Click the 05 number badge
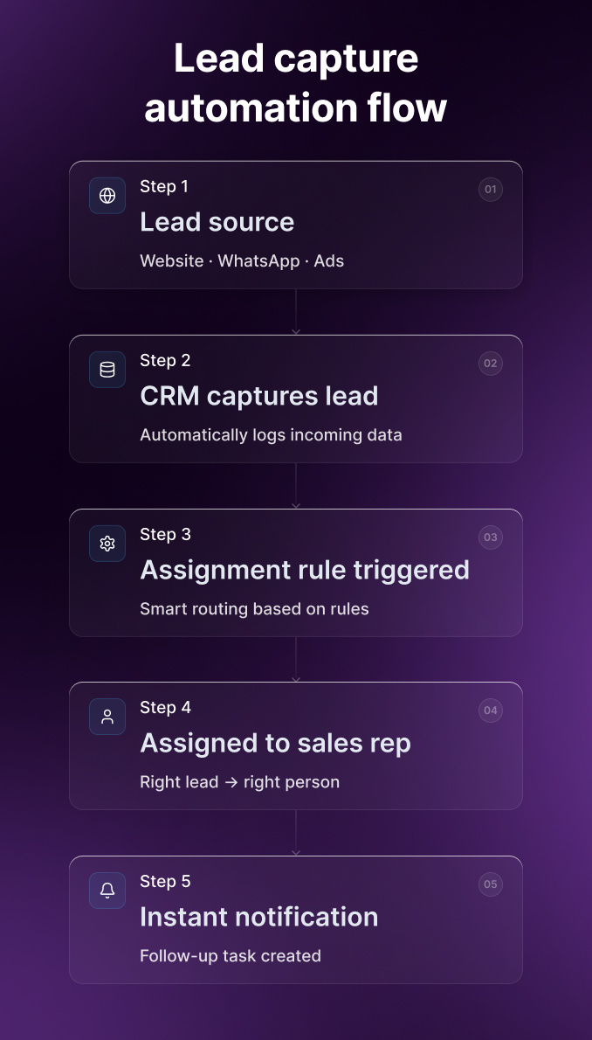Viewport: 592px width, 1040px height. (x=491, y=884)
